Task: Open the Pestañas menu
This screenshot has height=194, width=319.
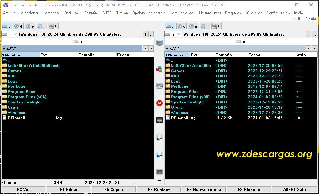Action: (91, 13)
